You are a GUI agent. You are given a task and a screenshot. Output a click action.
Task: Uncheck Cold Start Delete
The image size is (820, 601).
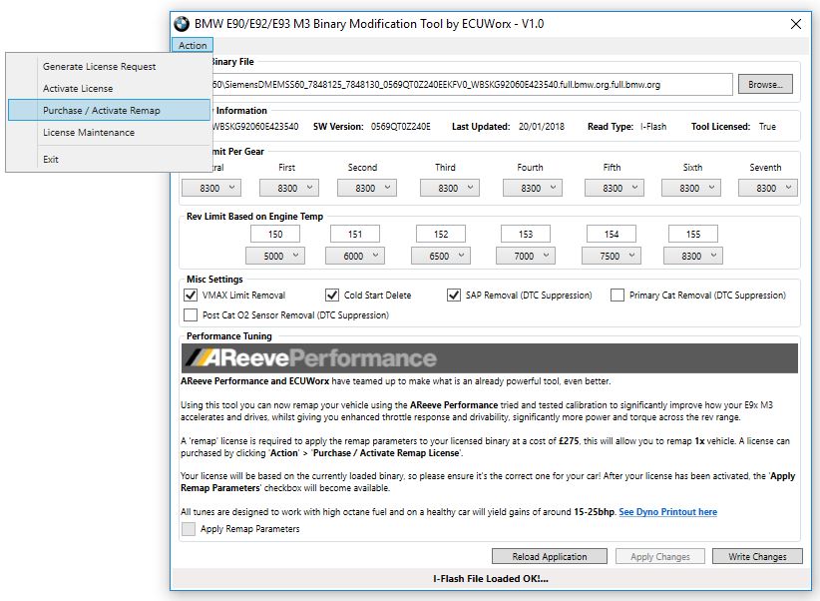coord(332,296)
